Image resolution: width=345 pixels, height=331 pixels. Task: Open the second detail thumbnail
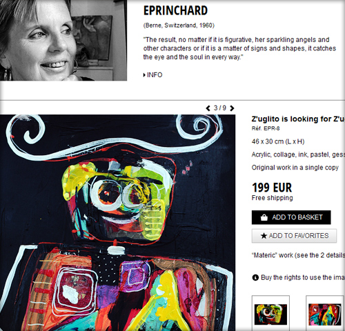click(x=325, y=314)
